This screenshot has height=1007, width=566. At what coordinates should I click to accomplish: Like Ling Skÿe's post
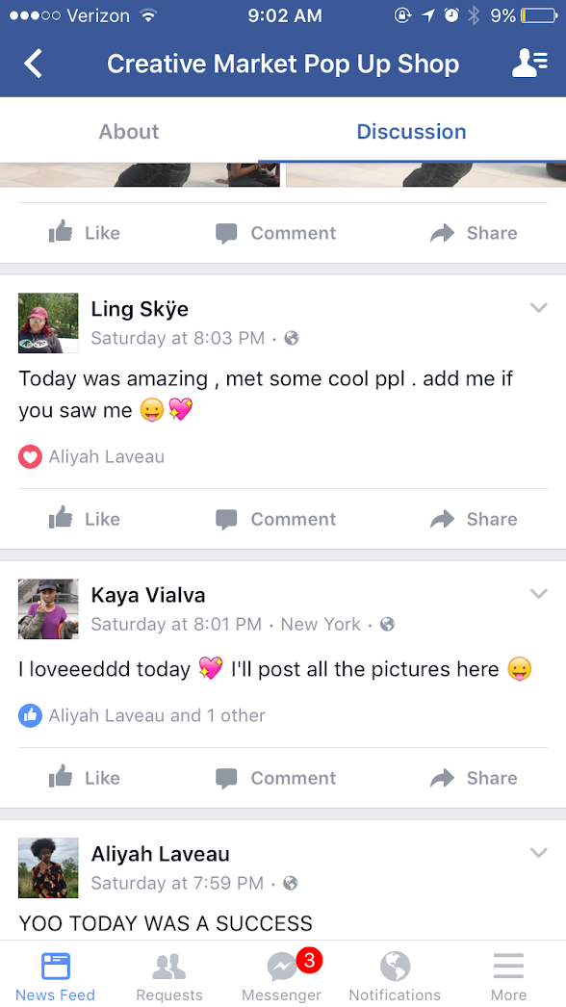point(85,519)
